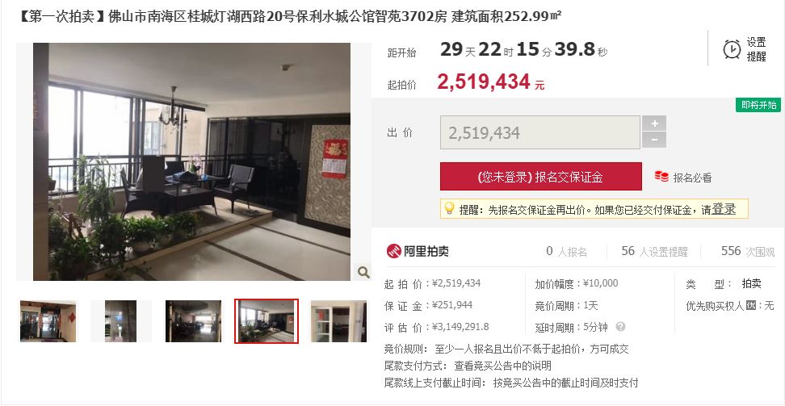
Task: Click the red coins icon beside 报名必看
Action: tap(661, 177)
